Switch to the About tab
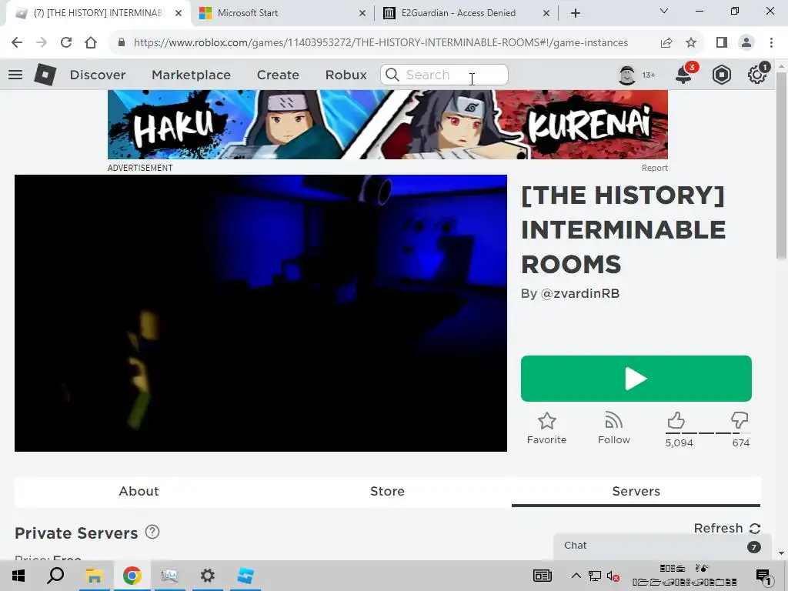 (139, 491)
